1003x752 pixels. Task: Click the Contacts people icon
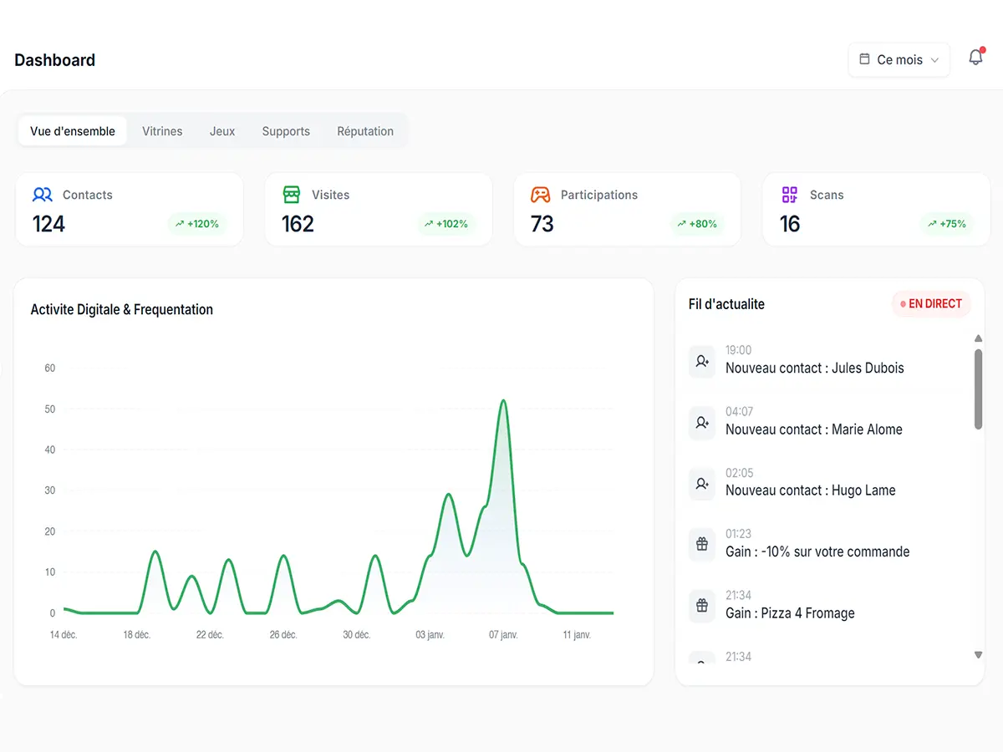click(x=42, y=194)
